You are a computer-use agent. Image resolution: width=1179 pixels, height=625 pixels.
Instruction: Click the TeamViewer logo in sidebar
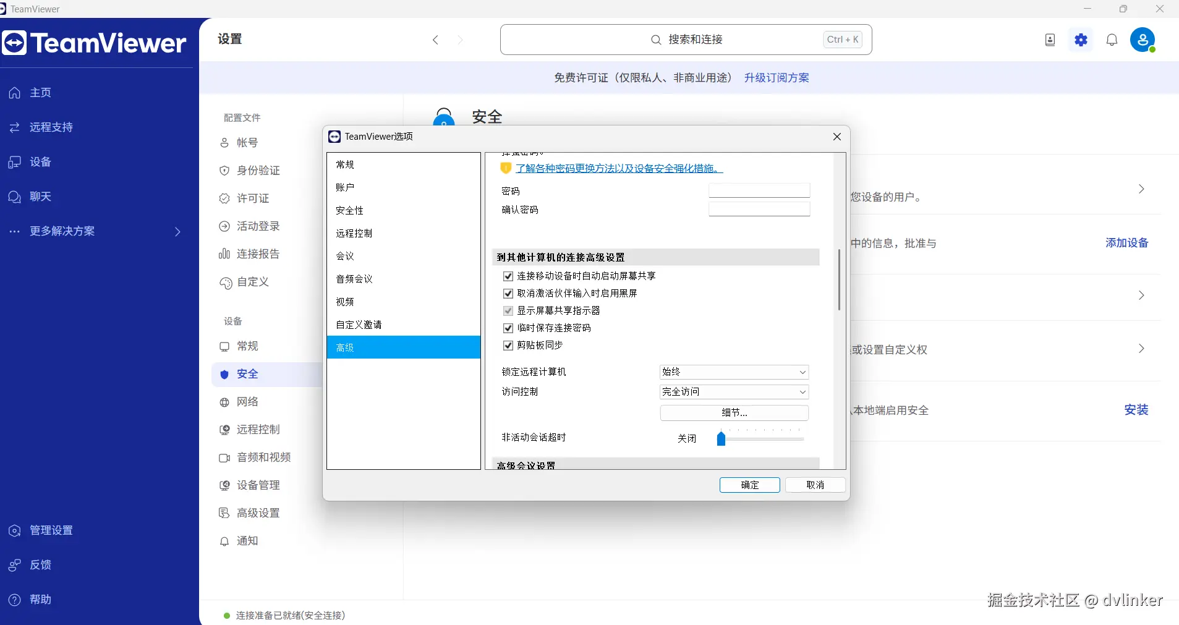pyautogui.click(x=94, y=43)
